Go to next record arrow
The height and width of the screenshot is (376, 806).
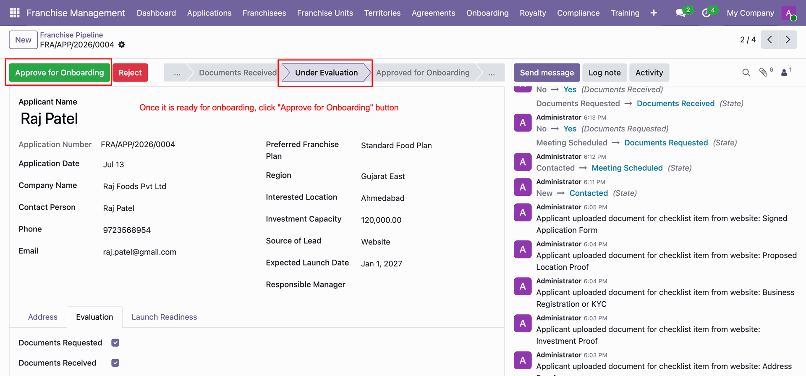[788, 39]
